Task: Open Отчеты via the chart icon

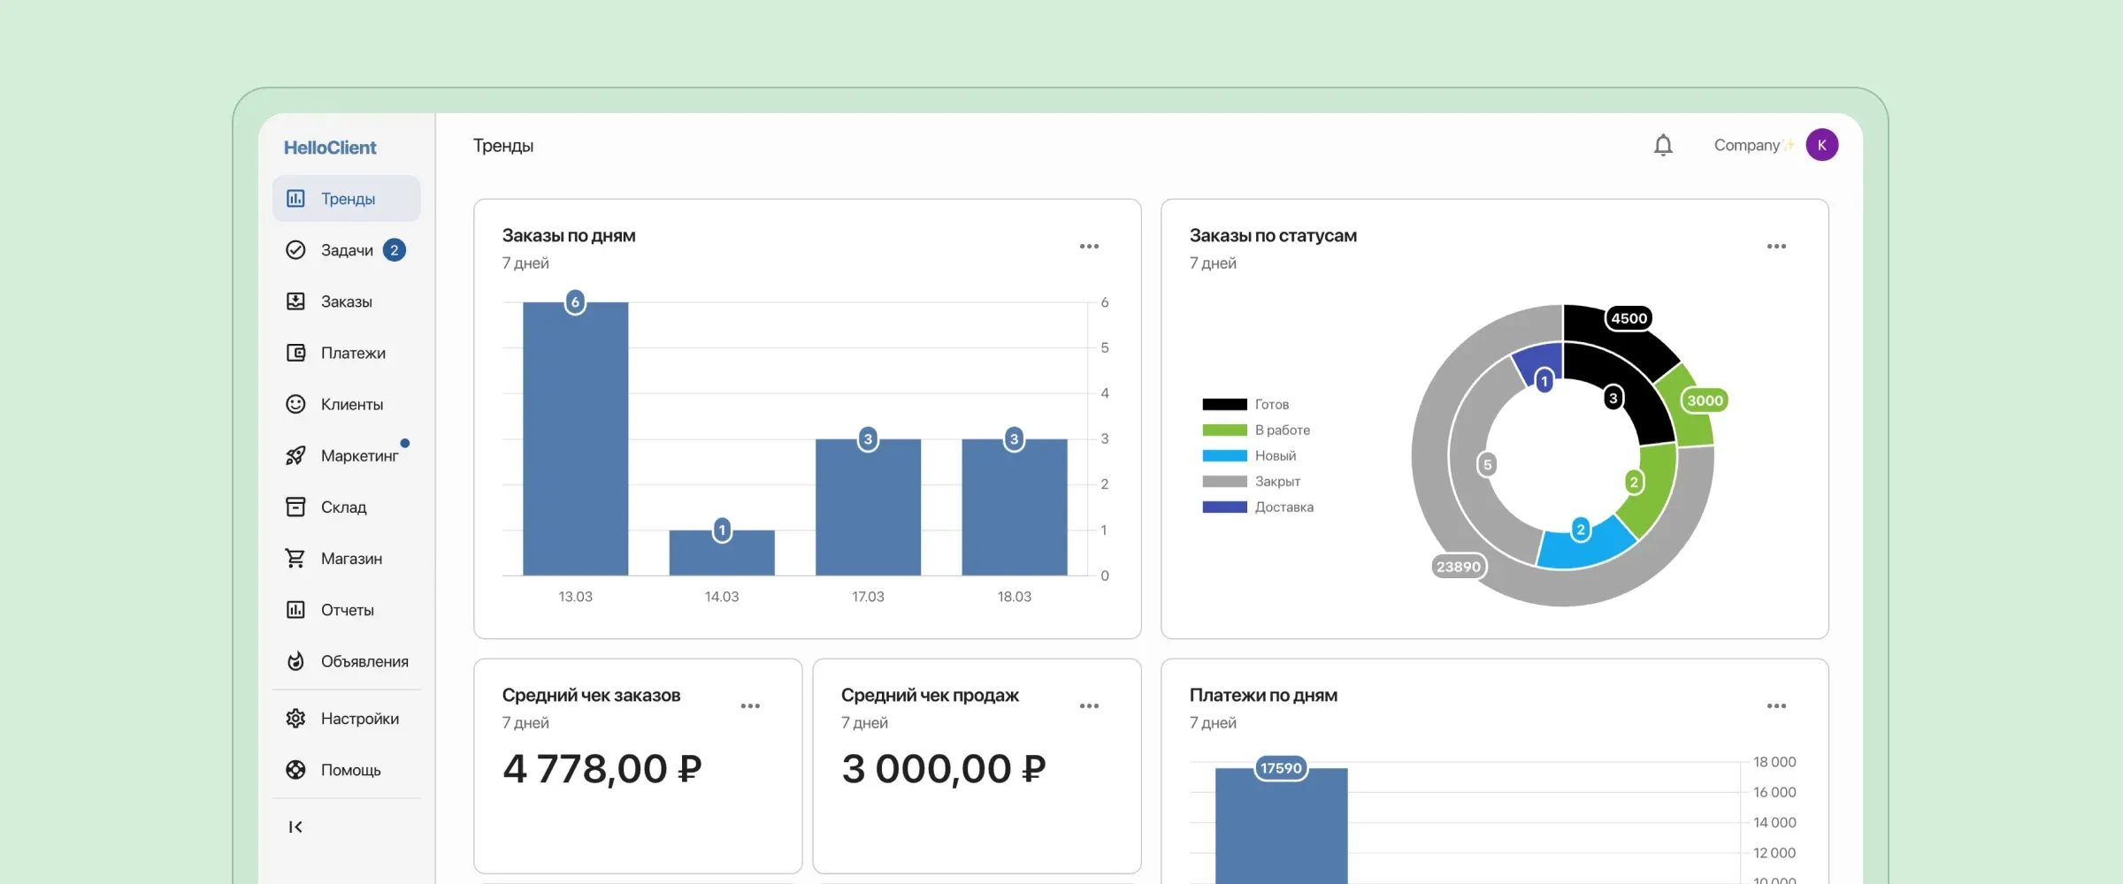Action: click(x=296, y=609)
